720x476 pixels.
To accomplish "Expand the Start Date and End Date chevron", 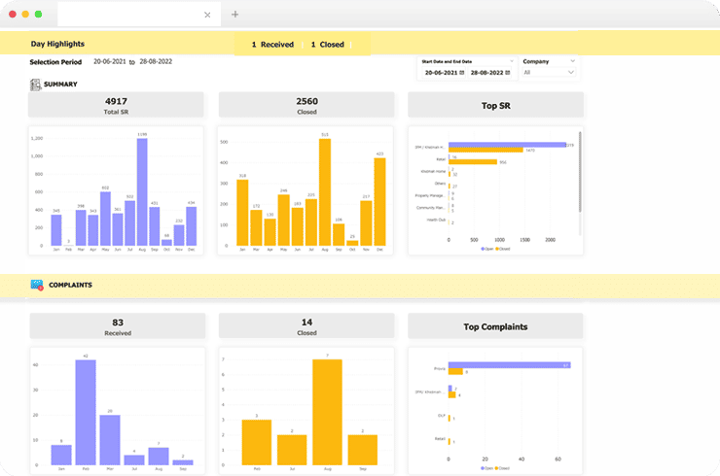I will 510,61.
